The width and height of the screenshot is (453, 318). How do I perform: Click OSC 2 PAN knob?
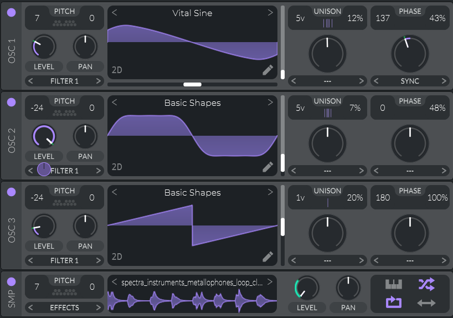tap(85, 136)
